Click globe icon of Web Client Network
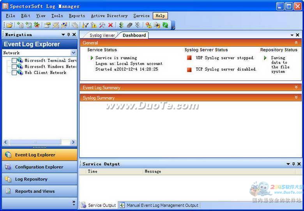Image resolution: width=304 pixels, height=211 pixels. click(x=20, y=72)
